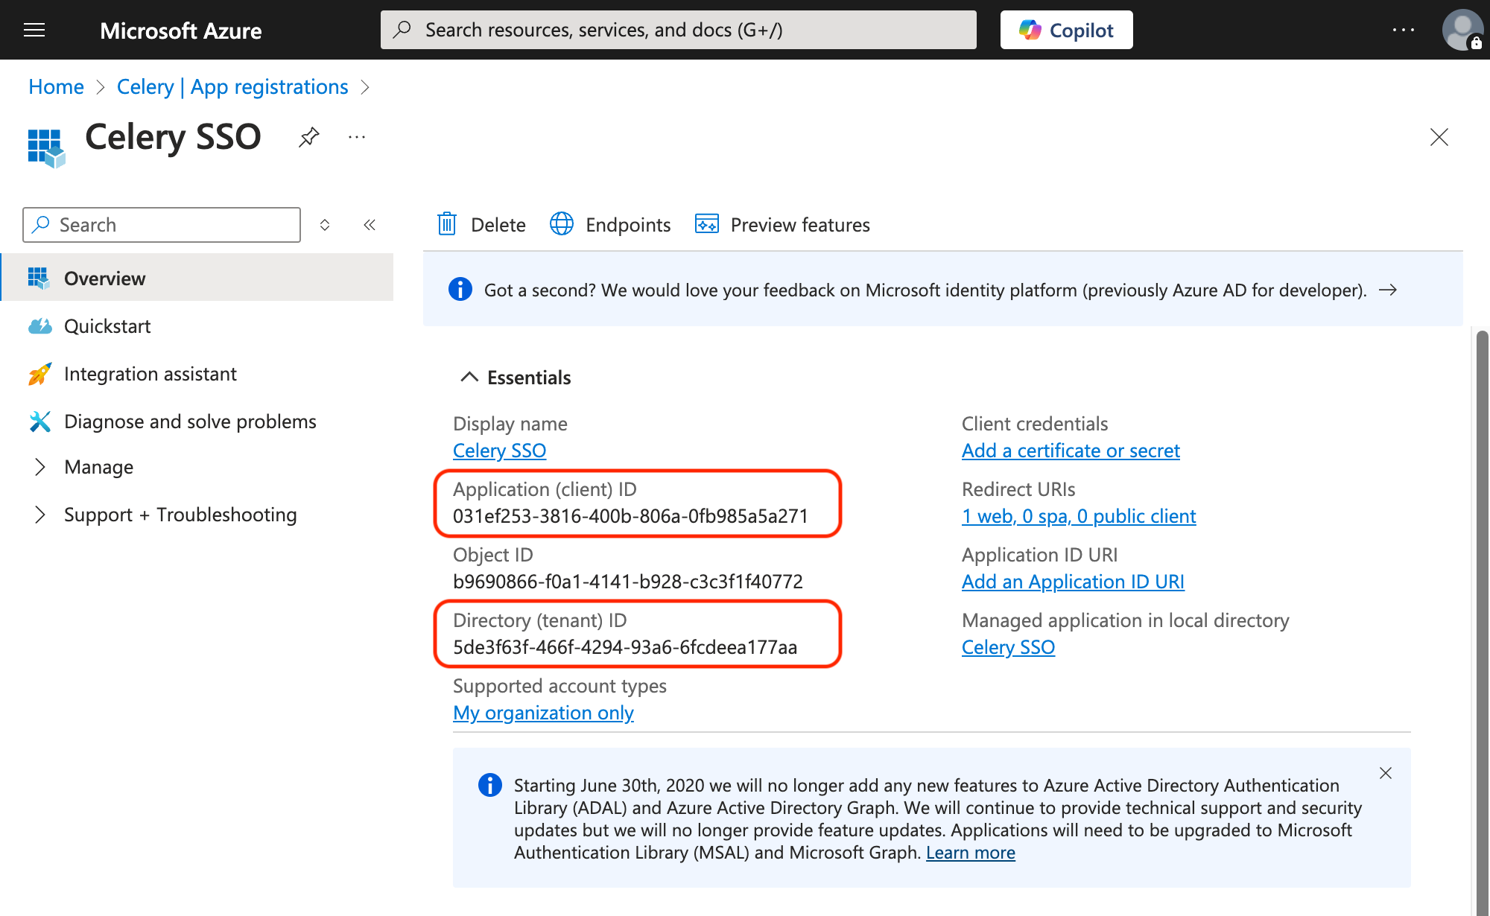
Task: Open the Redirect URIs link
Action: (x=1078, y=516)
